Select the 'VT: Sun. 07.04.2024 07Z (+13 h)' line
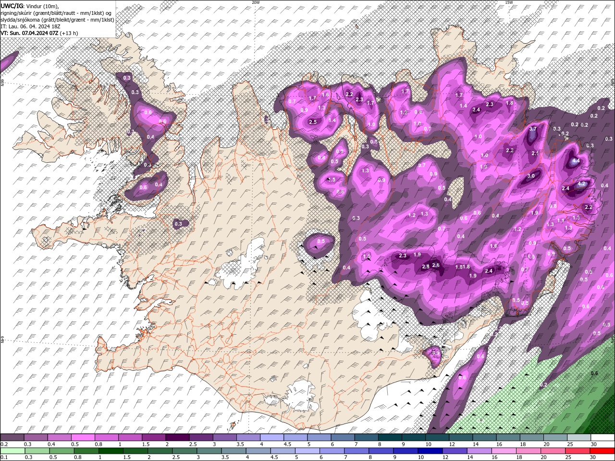 [x=39, y=33]
